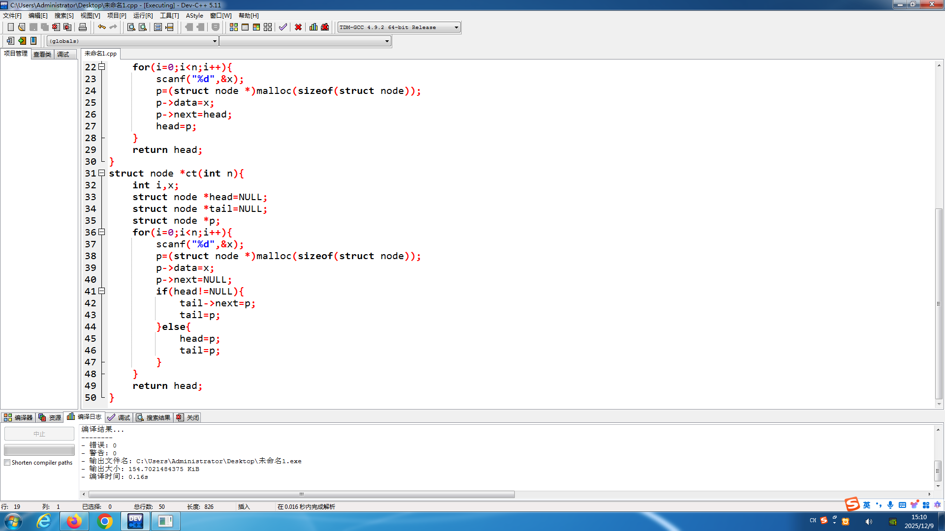Click the syntax check checkmark icon
Viewport: 945px width, 531px height.
coord(283,27)
